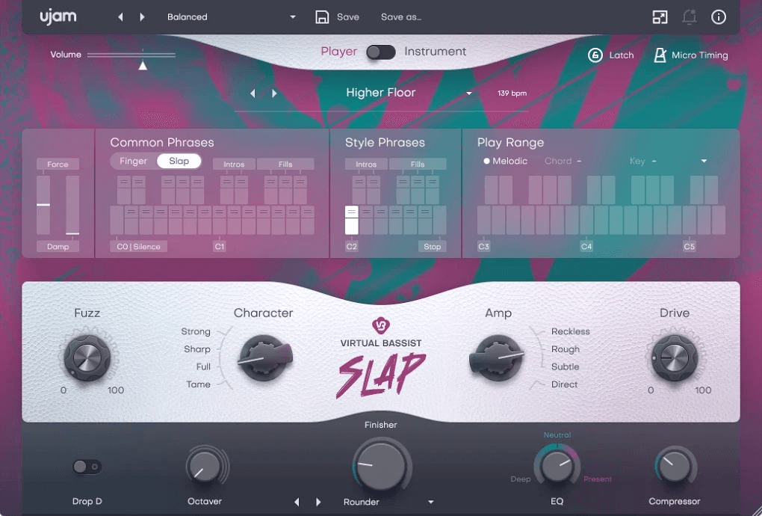Set Character to Tame
The height and width of the screenshot is (516, 762).
198,384
